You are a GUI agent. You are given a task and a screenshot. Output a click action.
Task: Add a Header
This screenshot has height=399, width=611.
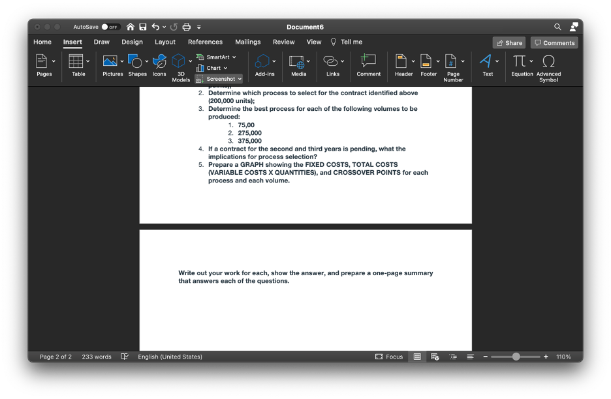pyautogui.click(x=401, y=61)
